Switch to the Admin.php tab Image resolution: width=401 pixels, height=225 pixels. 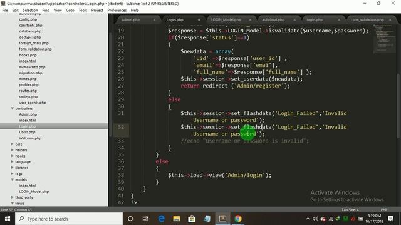coord(131,19)
